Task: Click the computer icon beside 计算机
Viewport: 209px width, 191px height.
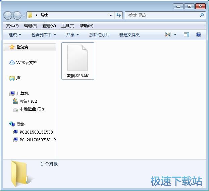Action: (x=12, y=94)
